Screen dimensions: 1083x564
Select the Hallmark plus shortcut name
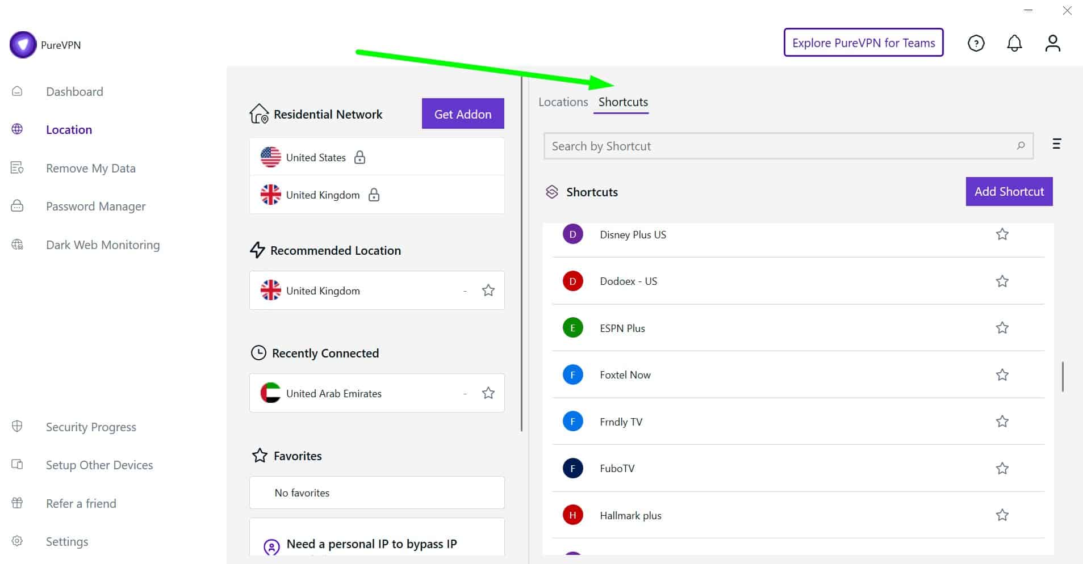pos(630,515)
